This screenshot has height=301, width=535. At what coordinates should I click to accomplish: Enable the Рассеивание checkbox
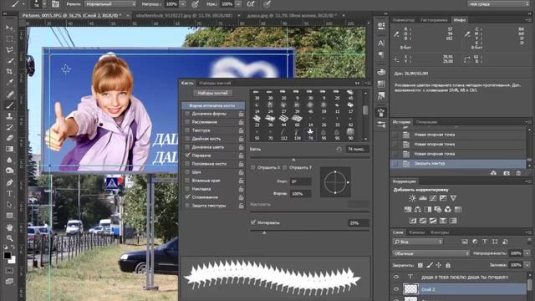(187, 122)
